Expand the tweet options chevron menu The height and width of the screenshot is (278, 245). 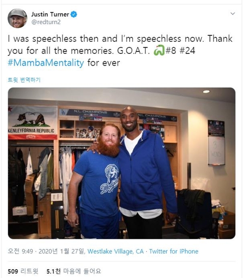233,14
